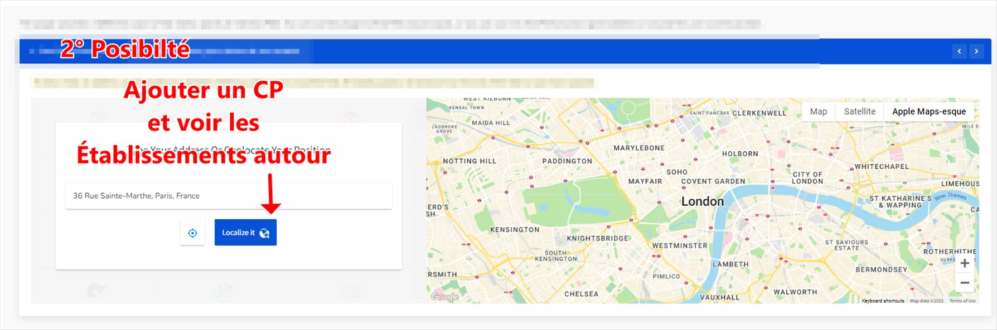
Task: Open Keyboard shortcuts link on map
Action: (x=883, y=301)
